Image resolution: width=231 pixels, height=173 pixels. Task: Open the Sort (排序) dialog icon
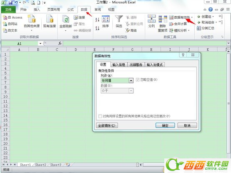point(105,19)
